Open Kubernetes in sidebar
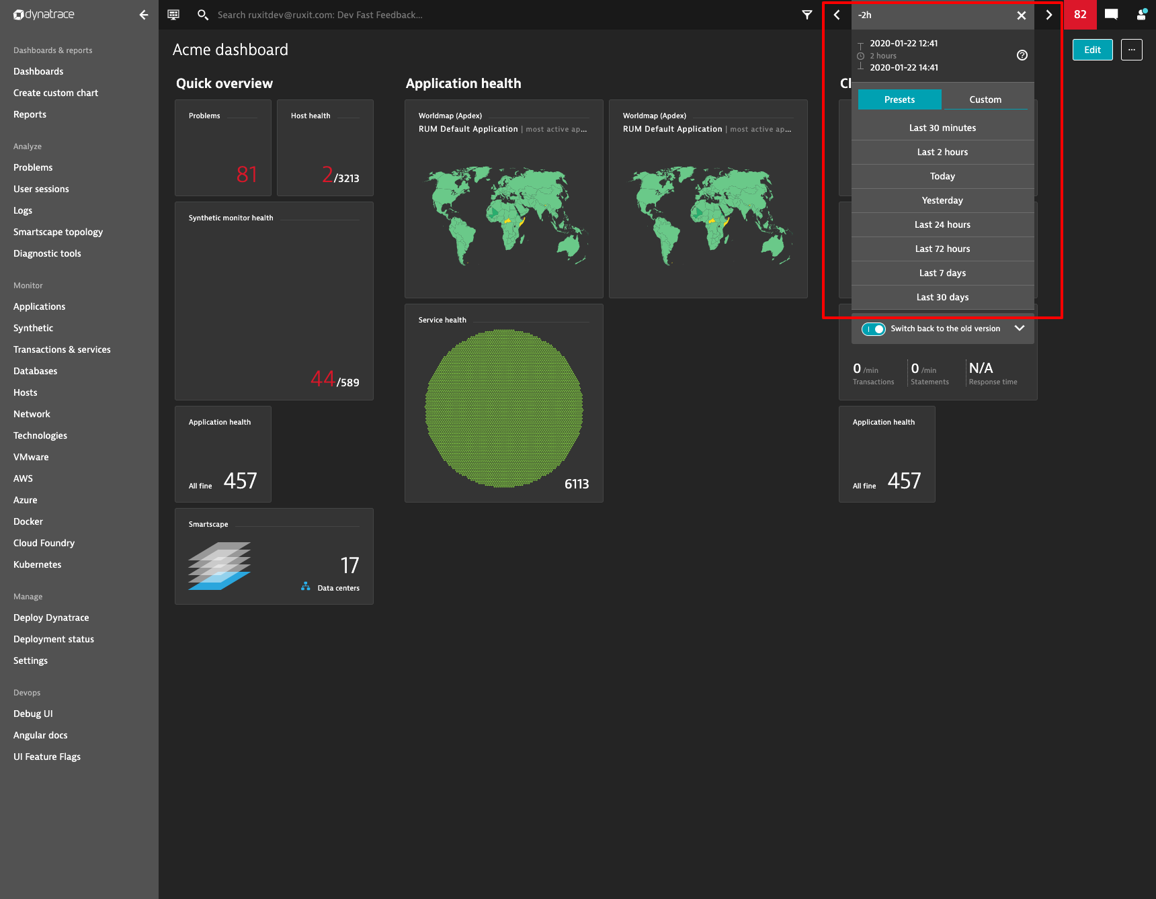The image size is (1156, 899). (x=37, y=564)
